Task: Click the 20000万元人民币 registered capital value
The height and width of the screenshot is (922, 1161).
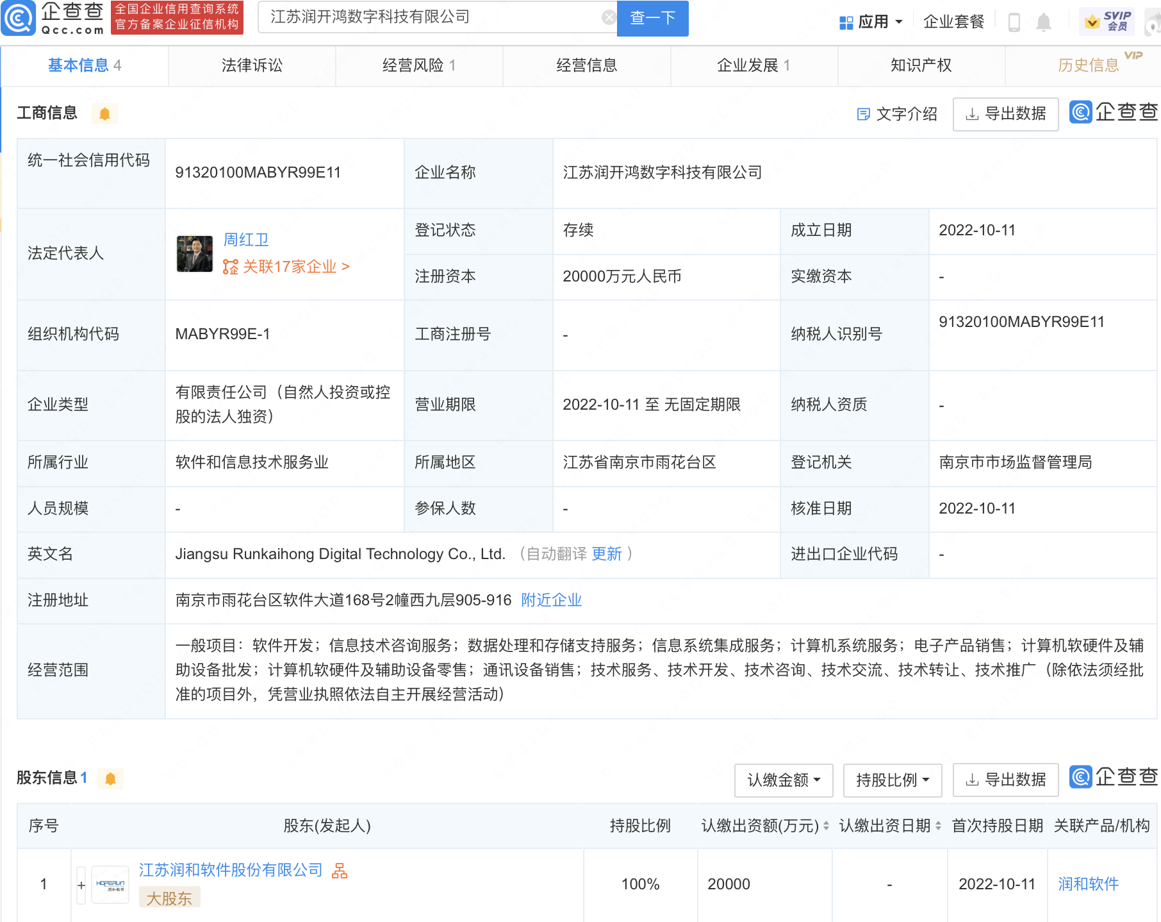Action: pyautogui.click(x=622, y=276)
